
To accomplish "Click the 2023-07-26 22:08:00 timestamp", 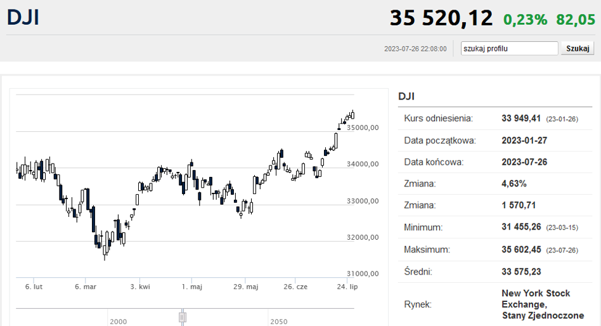I will click(415, 49).
